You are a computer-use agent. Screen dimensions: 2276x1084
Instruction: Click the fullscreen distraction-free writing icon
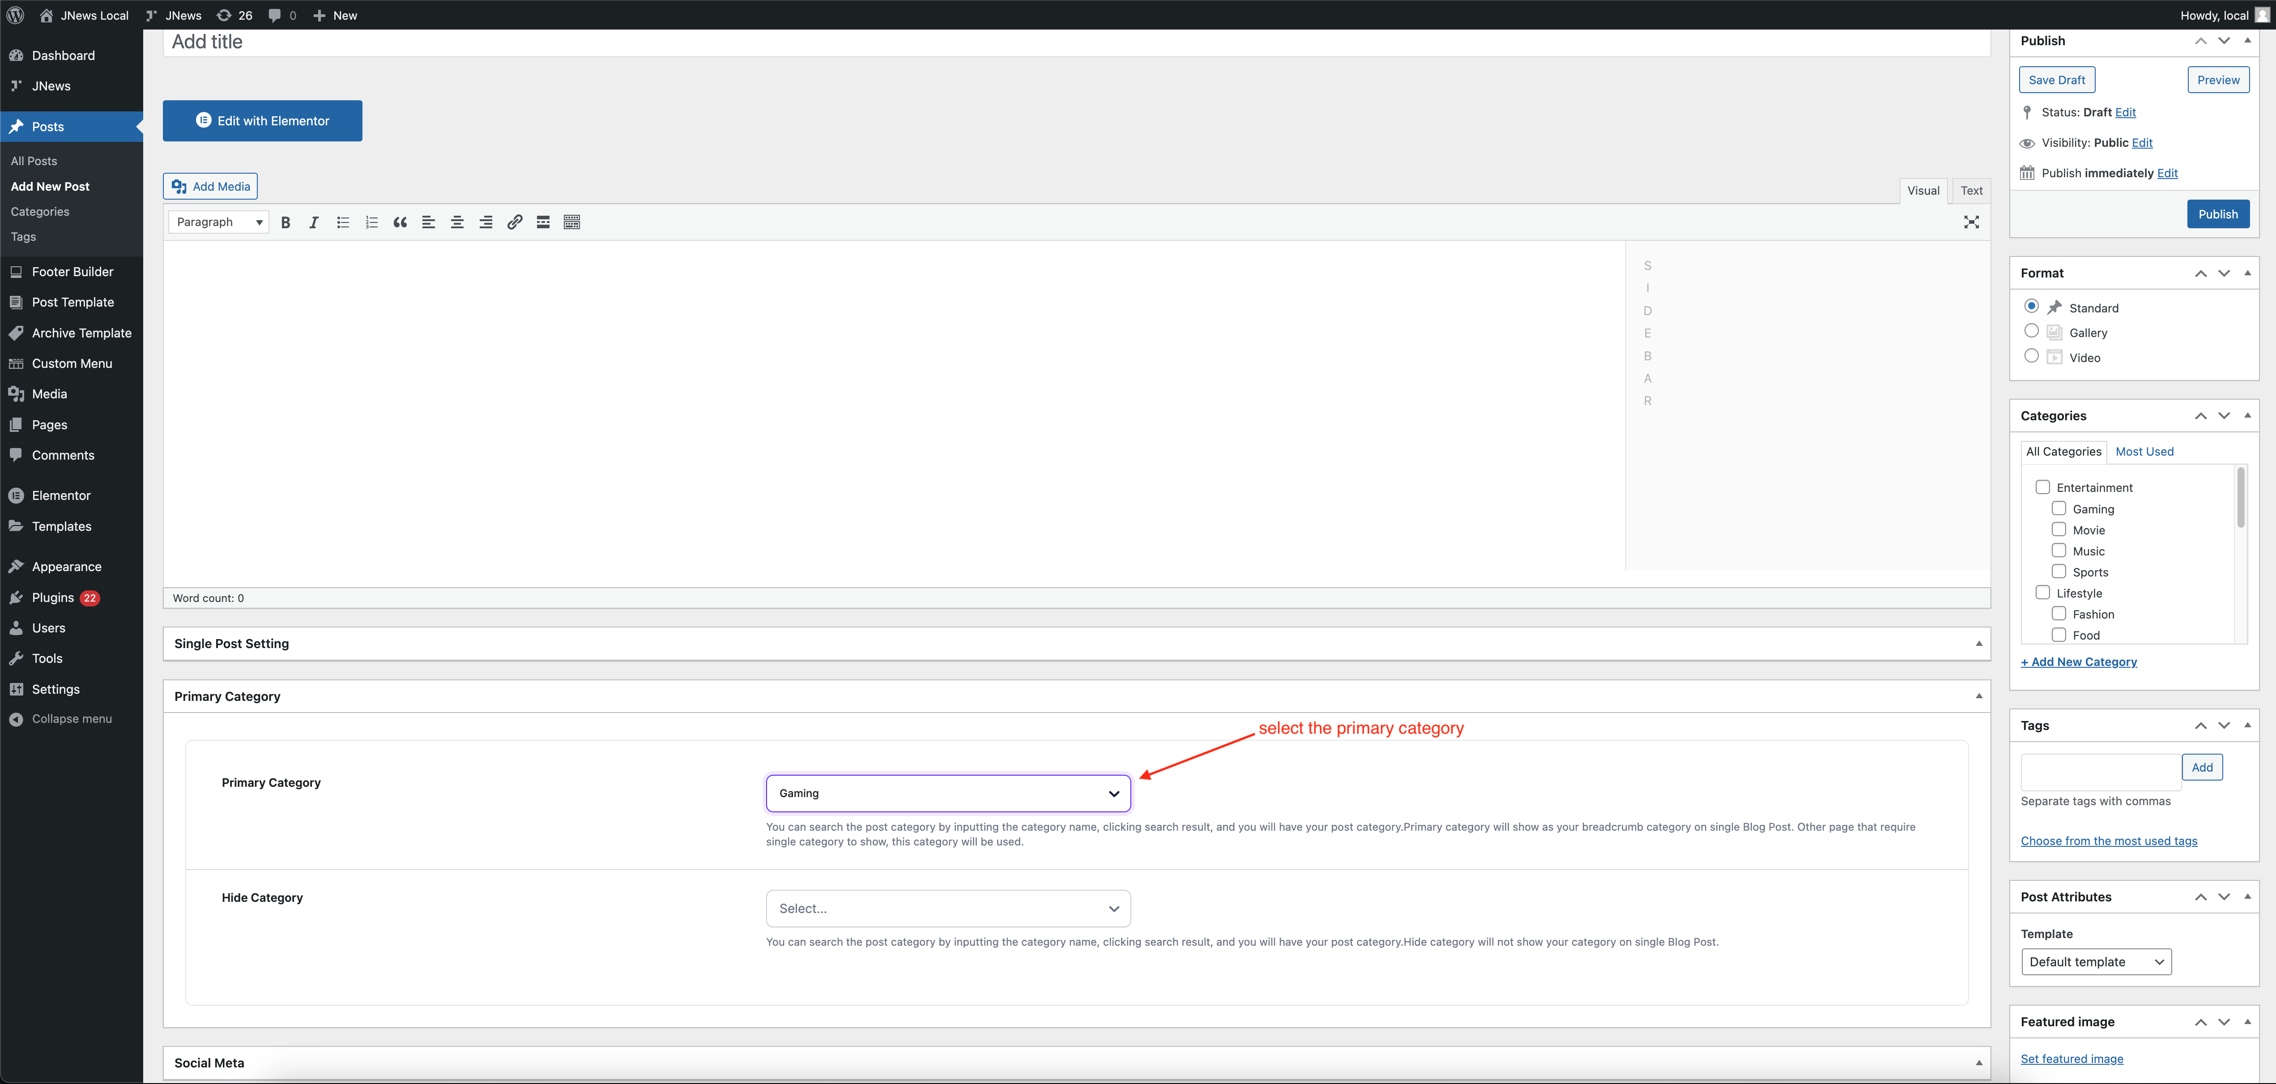coord(1971,222)
